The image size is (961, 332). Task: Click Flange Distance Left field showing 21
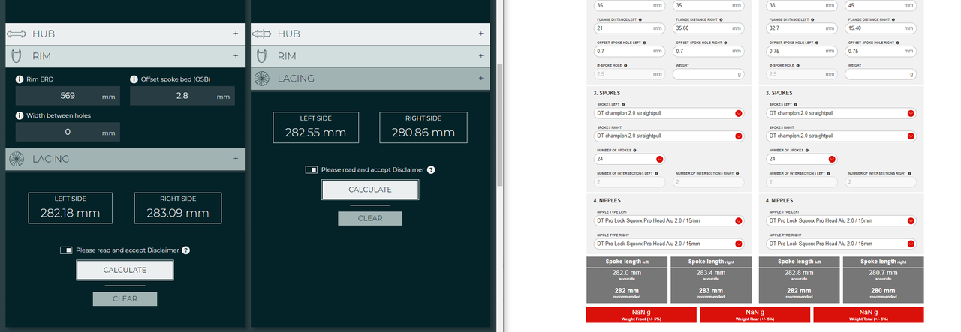pos(629,28)
